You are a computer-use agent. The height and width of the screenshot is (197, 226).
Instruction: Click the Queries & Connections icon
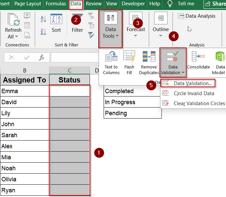[x=27, y=16]
